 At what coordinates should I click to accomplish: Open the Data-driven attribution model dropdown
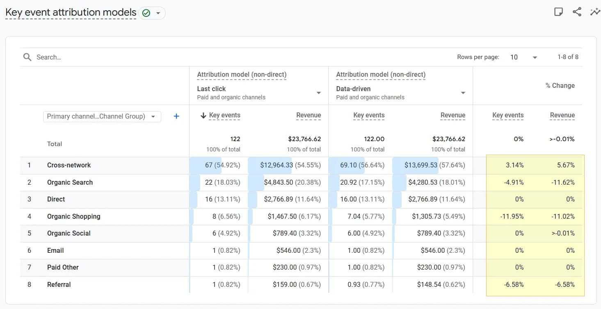click(463, 93)
